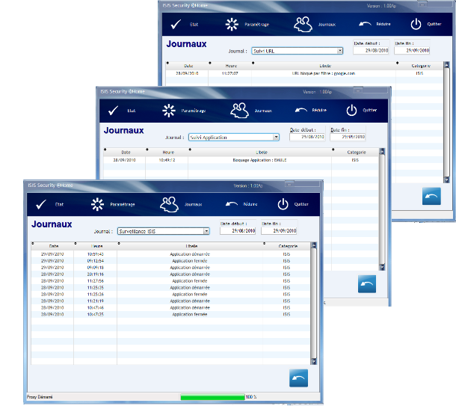Click the green progress bar at 100%

(x=212, y=397)
